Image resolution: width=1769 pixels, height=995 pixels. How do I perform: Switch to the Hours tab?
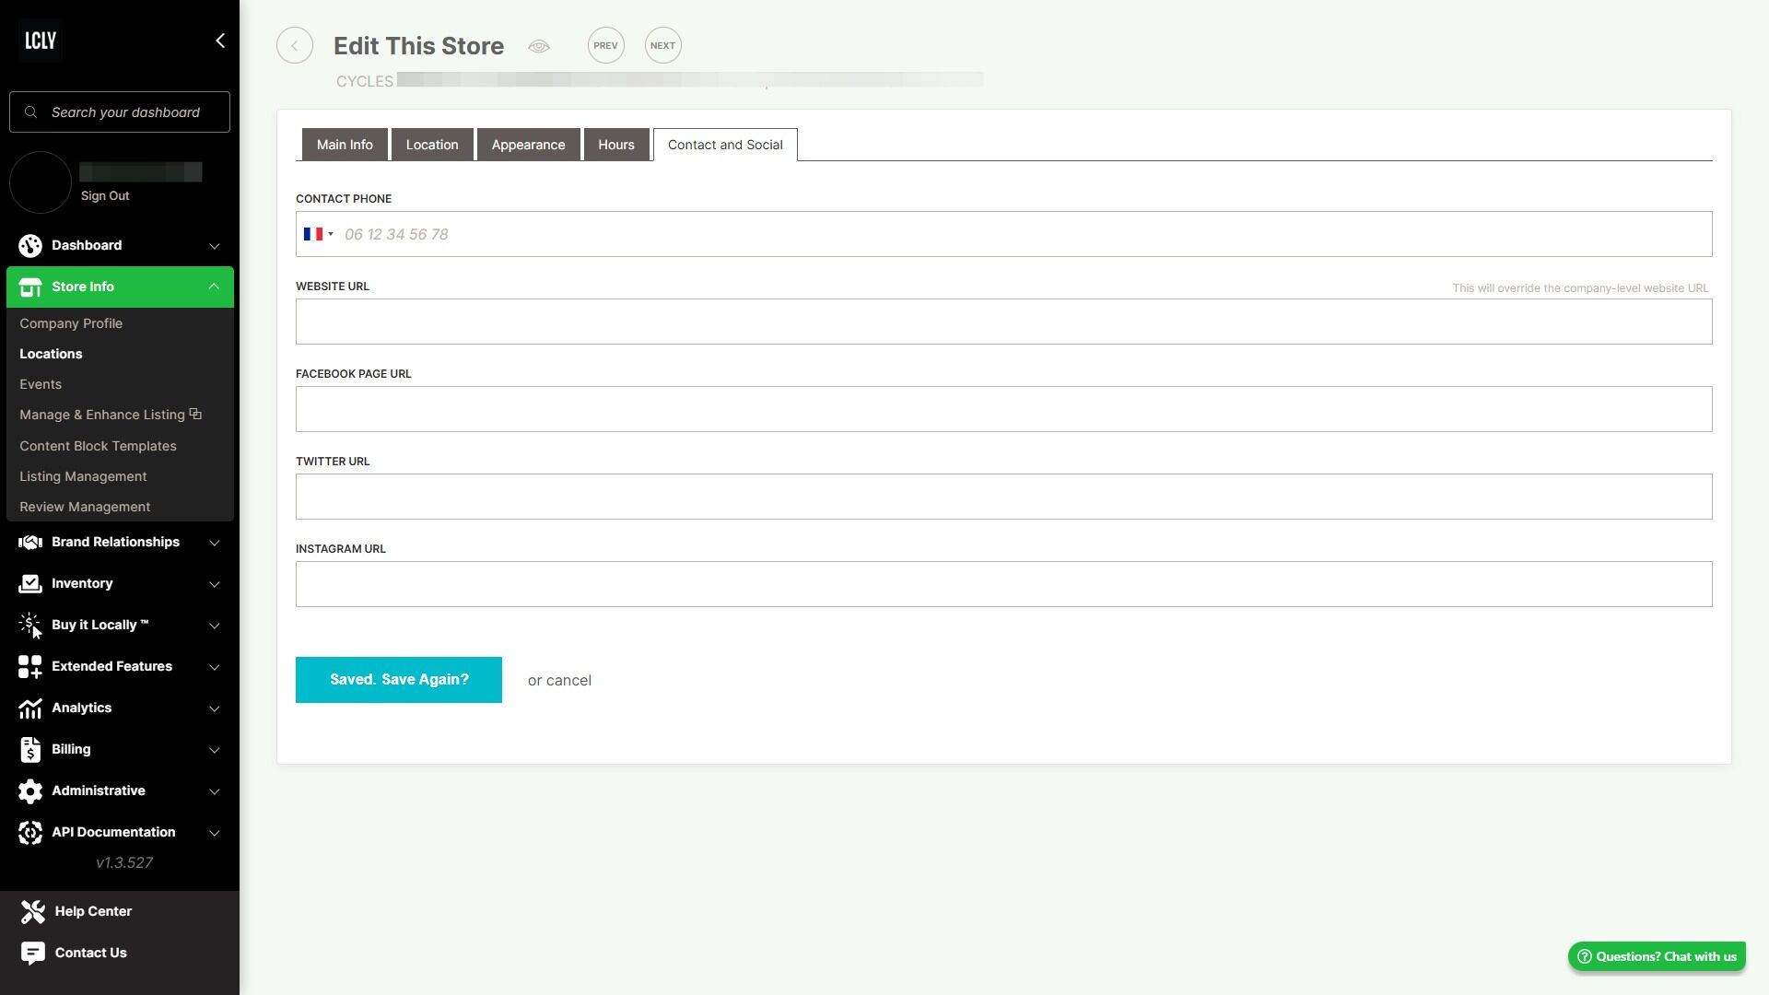615,145
